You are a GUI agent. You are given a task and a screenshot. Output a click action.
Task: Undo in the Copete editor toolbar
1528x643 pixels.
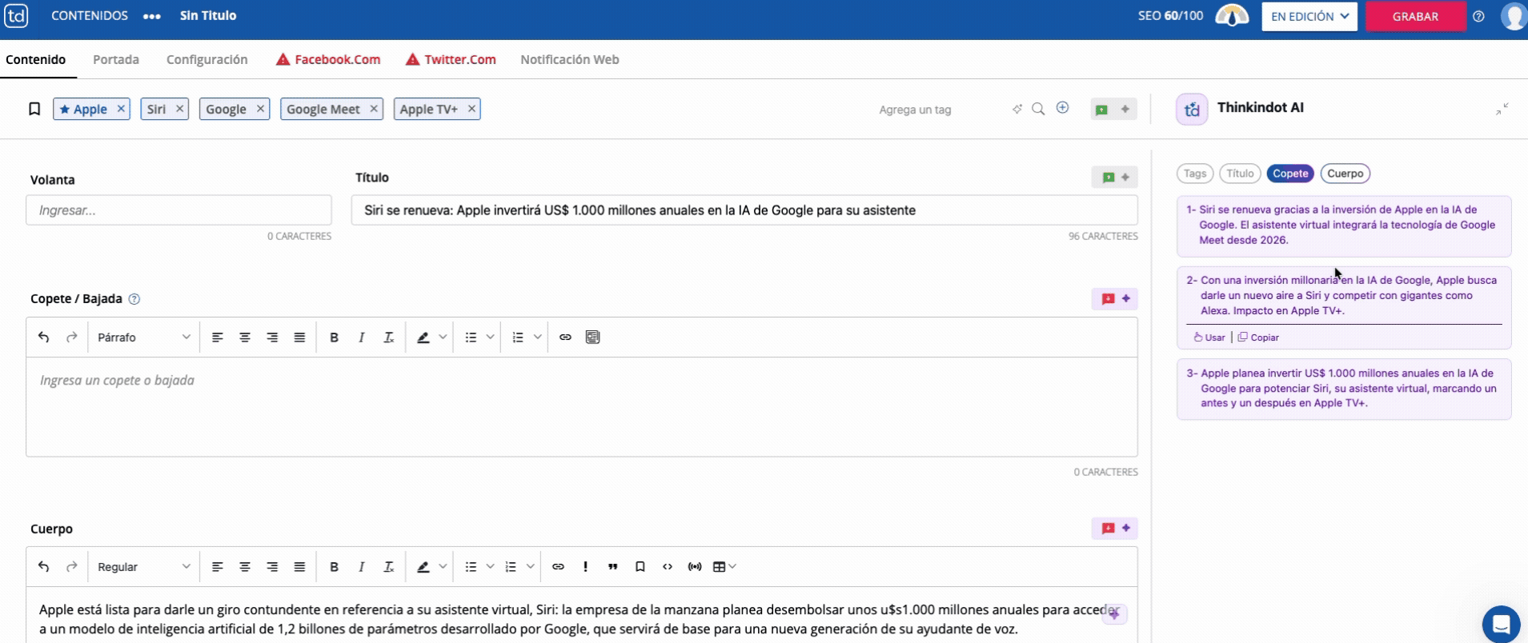pyautogui.click(x=44, y=337)
